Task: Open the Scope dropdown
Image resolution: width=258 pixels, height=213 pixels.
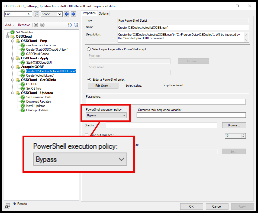Action: (60, 14)
